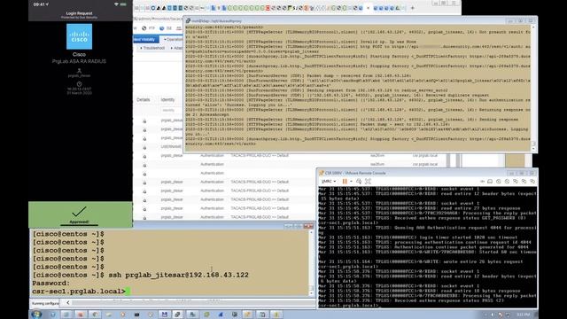567x319 pixels.
Task: Close the centos terminal window
Action: tap(308, 226)
